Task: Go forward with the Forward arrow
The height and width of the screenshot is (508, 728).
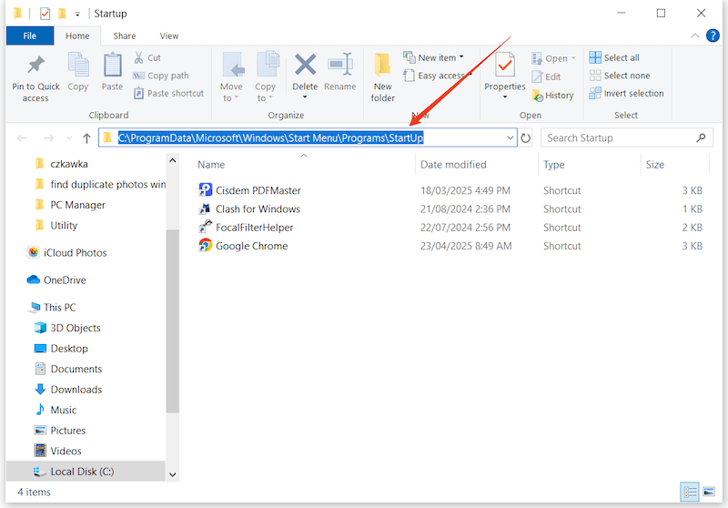Action: click(48, 137)
